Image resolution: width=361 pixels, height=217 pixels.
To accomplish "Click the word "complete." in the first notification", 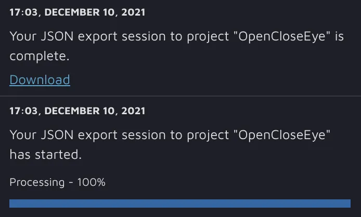I will click(40, 56).
